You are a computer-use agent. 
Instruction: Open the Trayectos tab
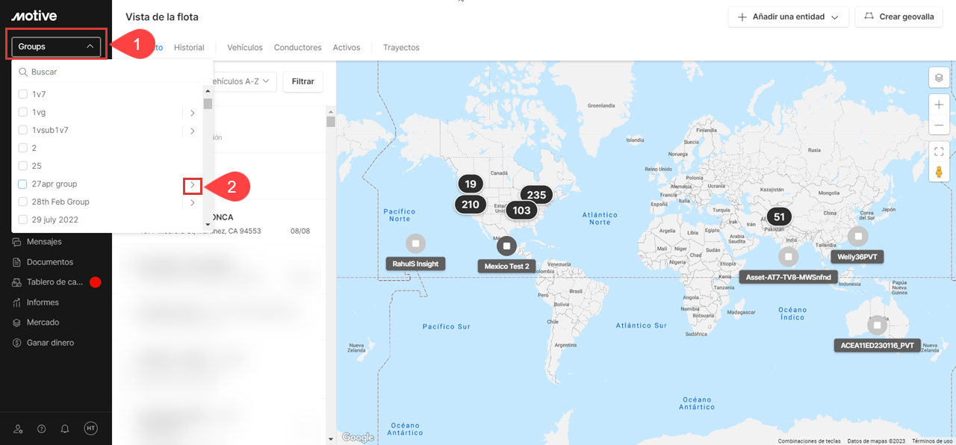click(401, 47)
